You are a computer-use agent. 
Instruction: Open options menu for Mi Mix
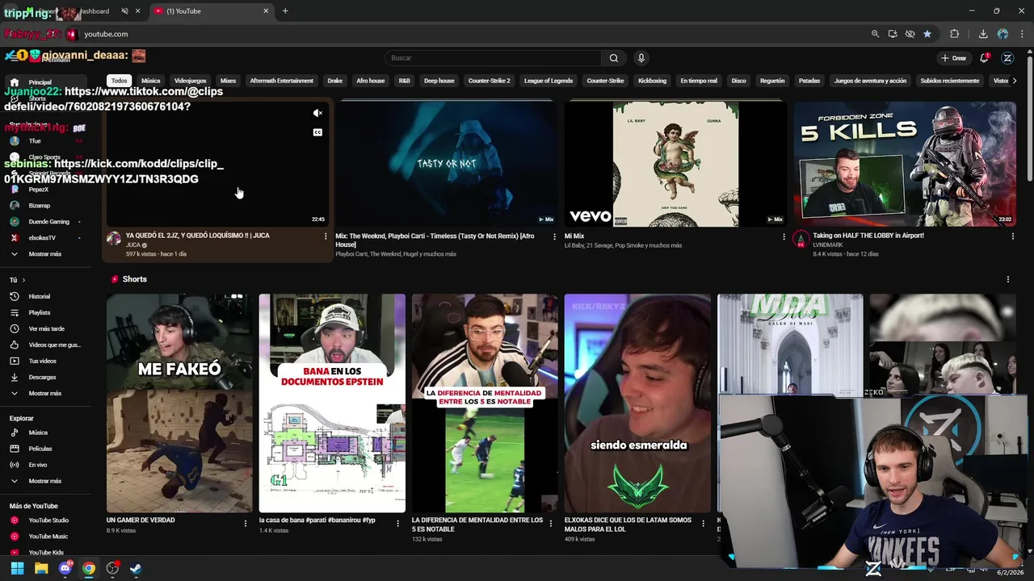pos(784,236)
